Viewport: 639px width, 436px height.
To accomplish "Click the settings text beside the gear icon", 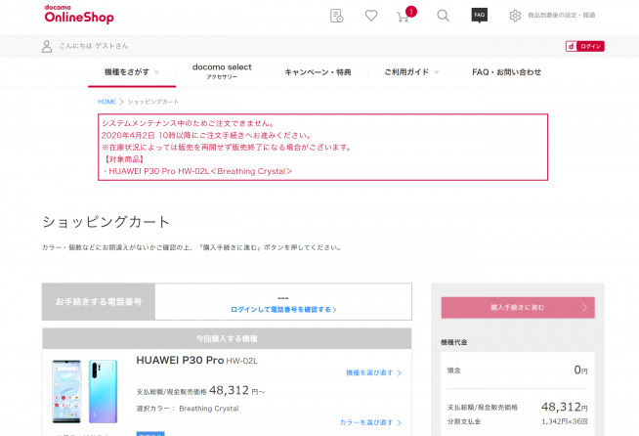I will click(x=562, y=16).
